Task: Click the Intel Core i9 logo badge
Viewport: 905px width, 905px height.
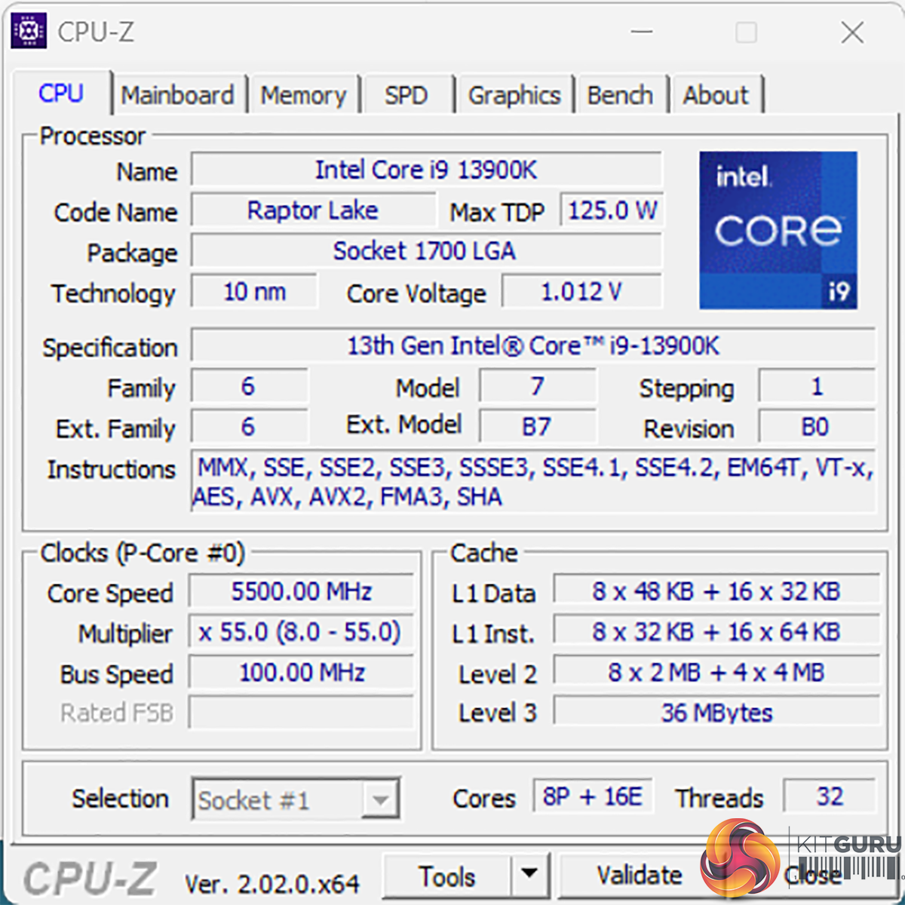Action: (778, 230)
